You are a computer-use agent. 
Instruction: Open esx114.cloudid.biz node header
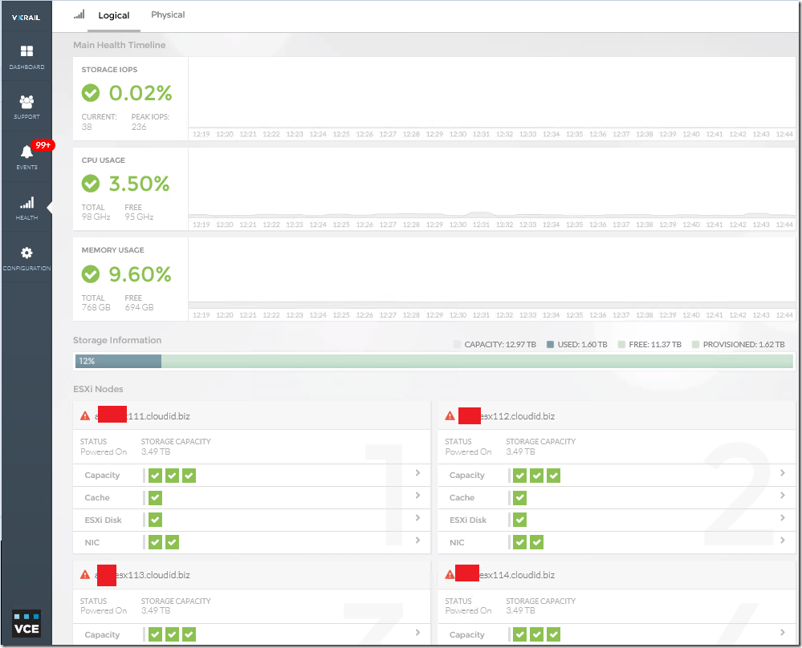coord(617,575)
